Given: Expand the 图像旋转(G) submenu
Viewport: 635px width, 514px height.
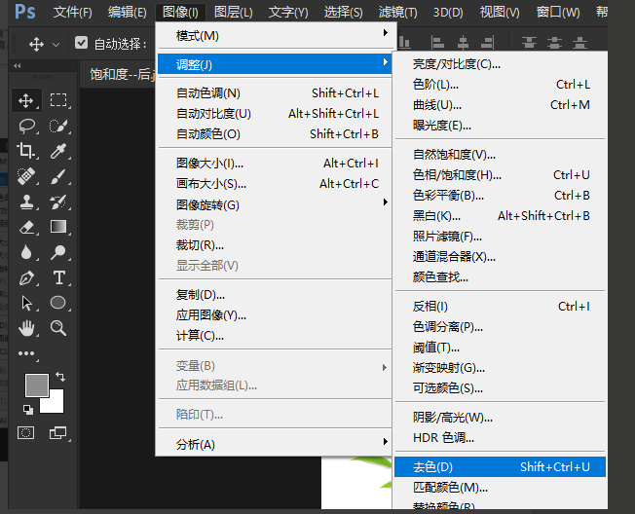Looking at the screenshot, I should point(275,204).
